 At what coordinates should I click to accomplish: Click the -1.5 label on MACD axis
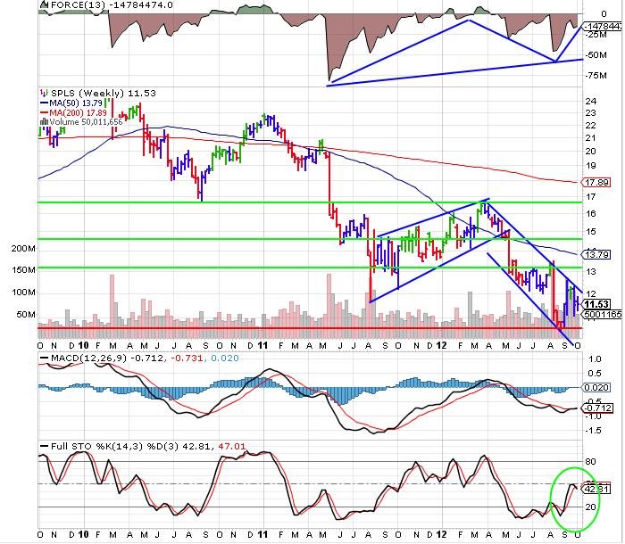(593, 431)
